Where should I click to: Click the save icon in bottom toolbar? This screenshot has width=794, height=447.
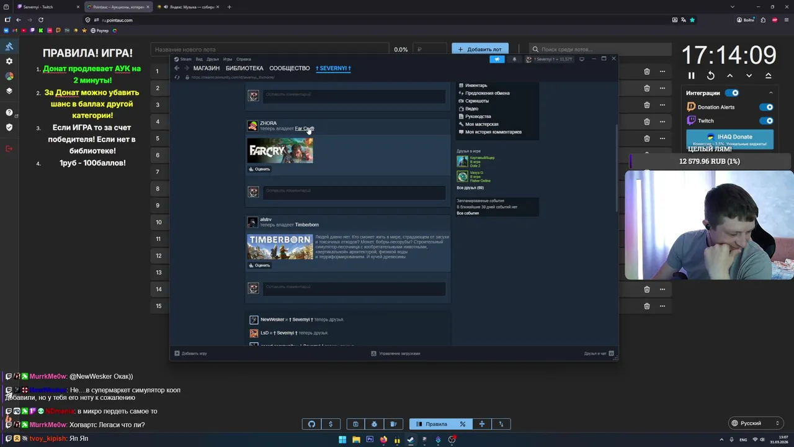coord(355,424)
